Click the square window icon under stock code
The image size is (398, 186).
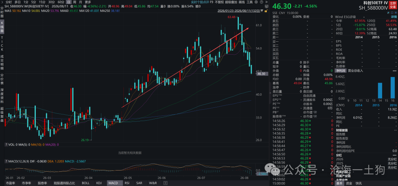click(x=392, y=13)
